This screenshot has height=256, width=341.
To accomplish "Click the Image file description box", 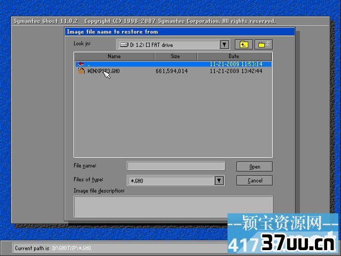I will pos(173,206).
